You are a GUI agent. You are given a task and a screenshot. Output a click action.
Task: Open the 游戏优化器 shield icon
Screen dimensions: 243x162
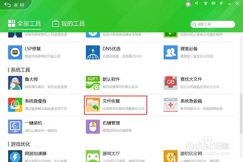click(x=171, y=156)
